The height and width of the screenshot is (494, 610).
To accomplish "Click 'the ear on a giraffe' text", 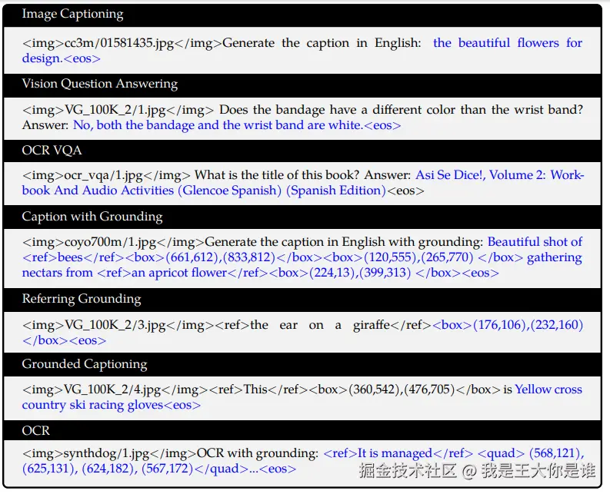I will (x=320, y=324).
